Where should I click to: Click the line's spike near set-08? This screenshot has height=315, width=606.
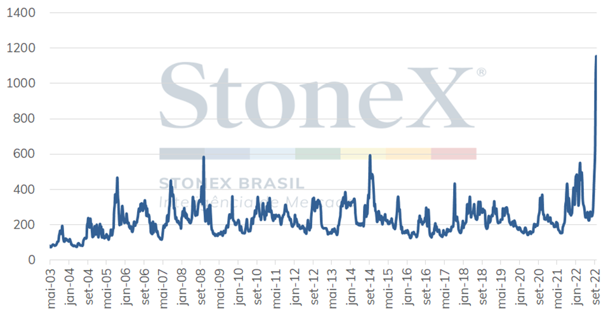pos(204,157)
